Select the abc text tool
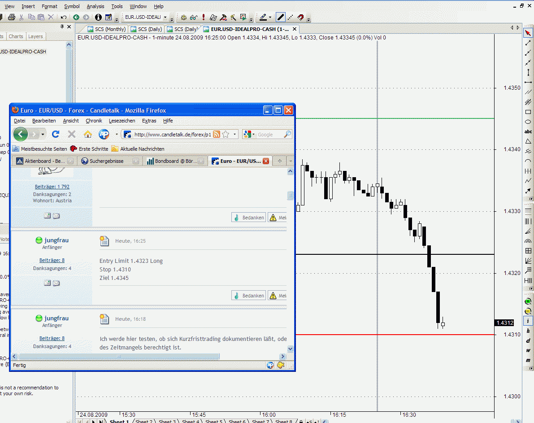 (x=528, y=131)
